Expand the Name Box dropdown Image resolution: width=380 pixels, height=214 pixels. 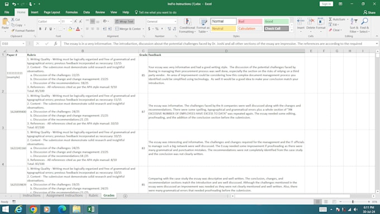(x=23, y=44)
